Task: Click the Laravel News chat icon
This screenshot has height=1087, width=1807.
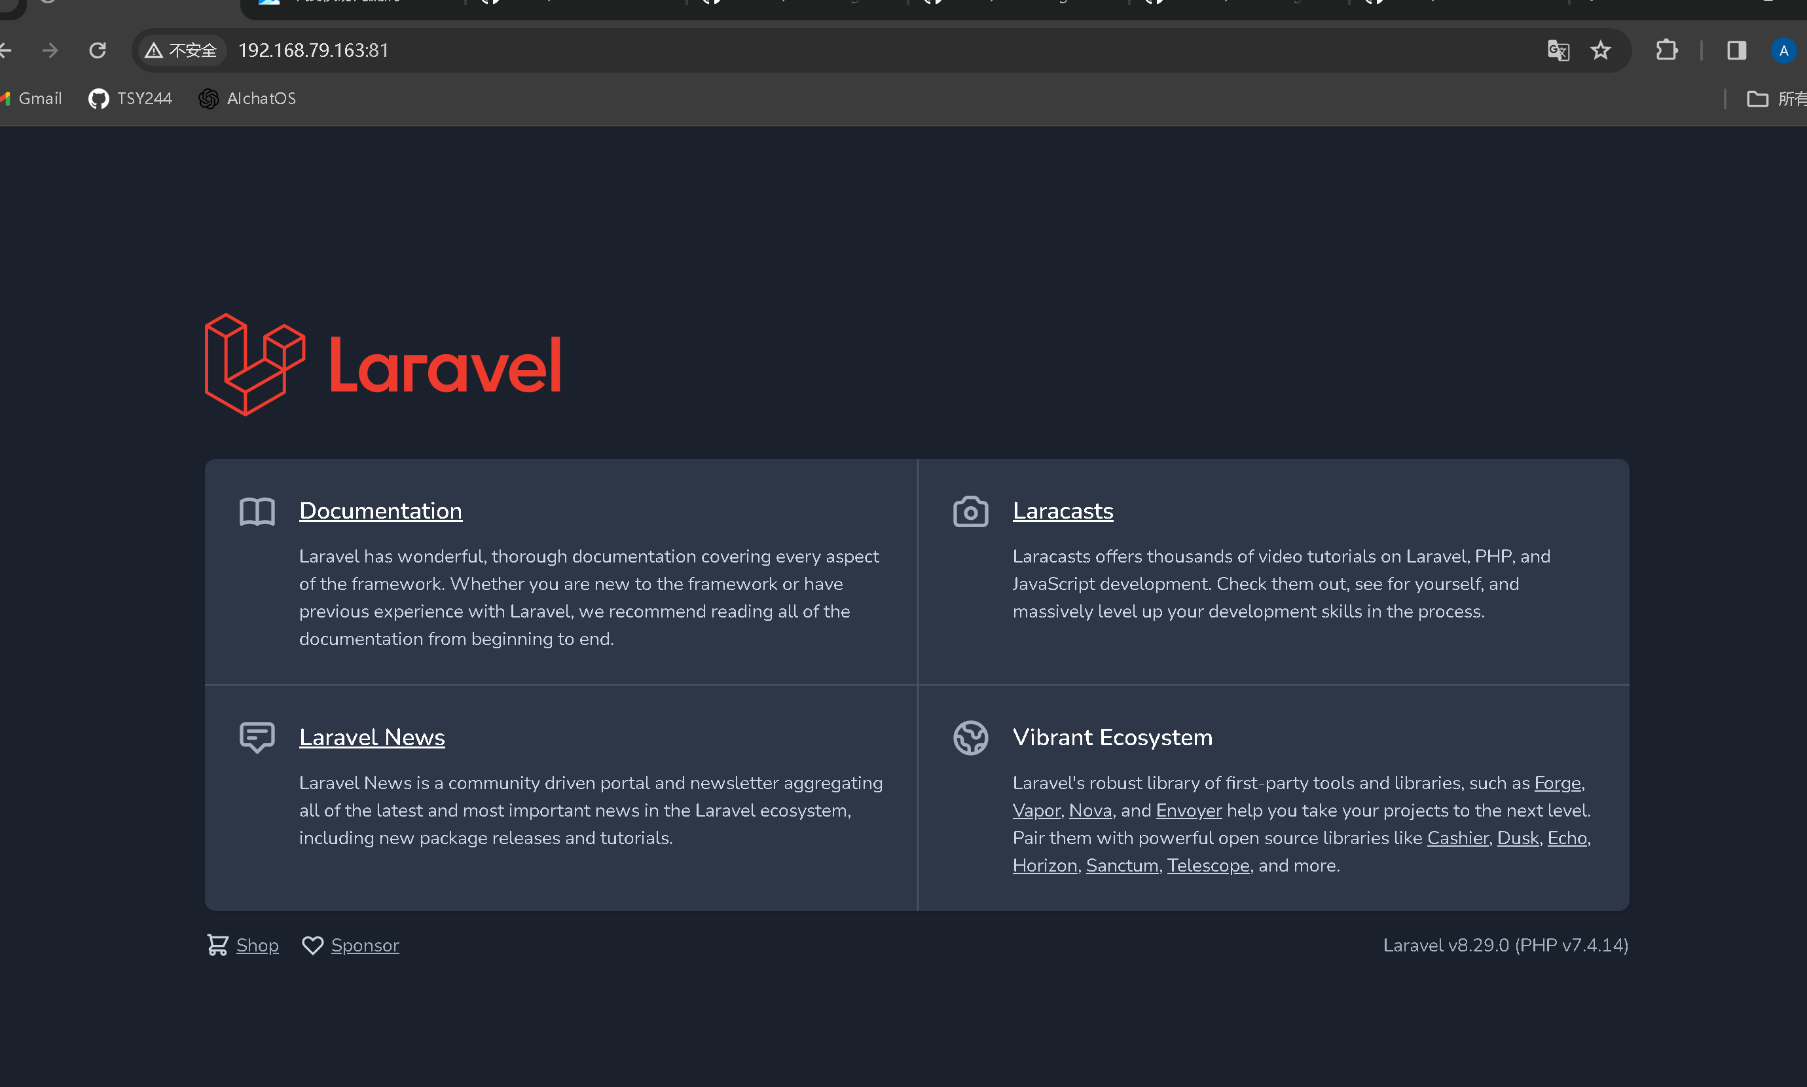Action: point(257,737)
